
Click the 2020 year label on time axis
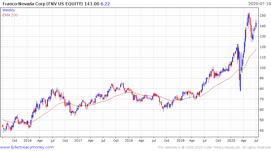[x=231, y=141]
